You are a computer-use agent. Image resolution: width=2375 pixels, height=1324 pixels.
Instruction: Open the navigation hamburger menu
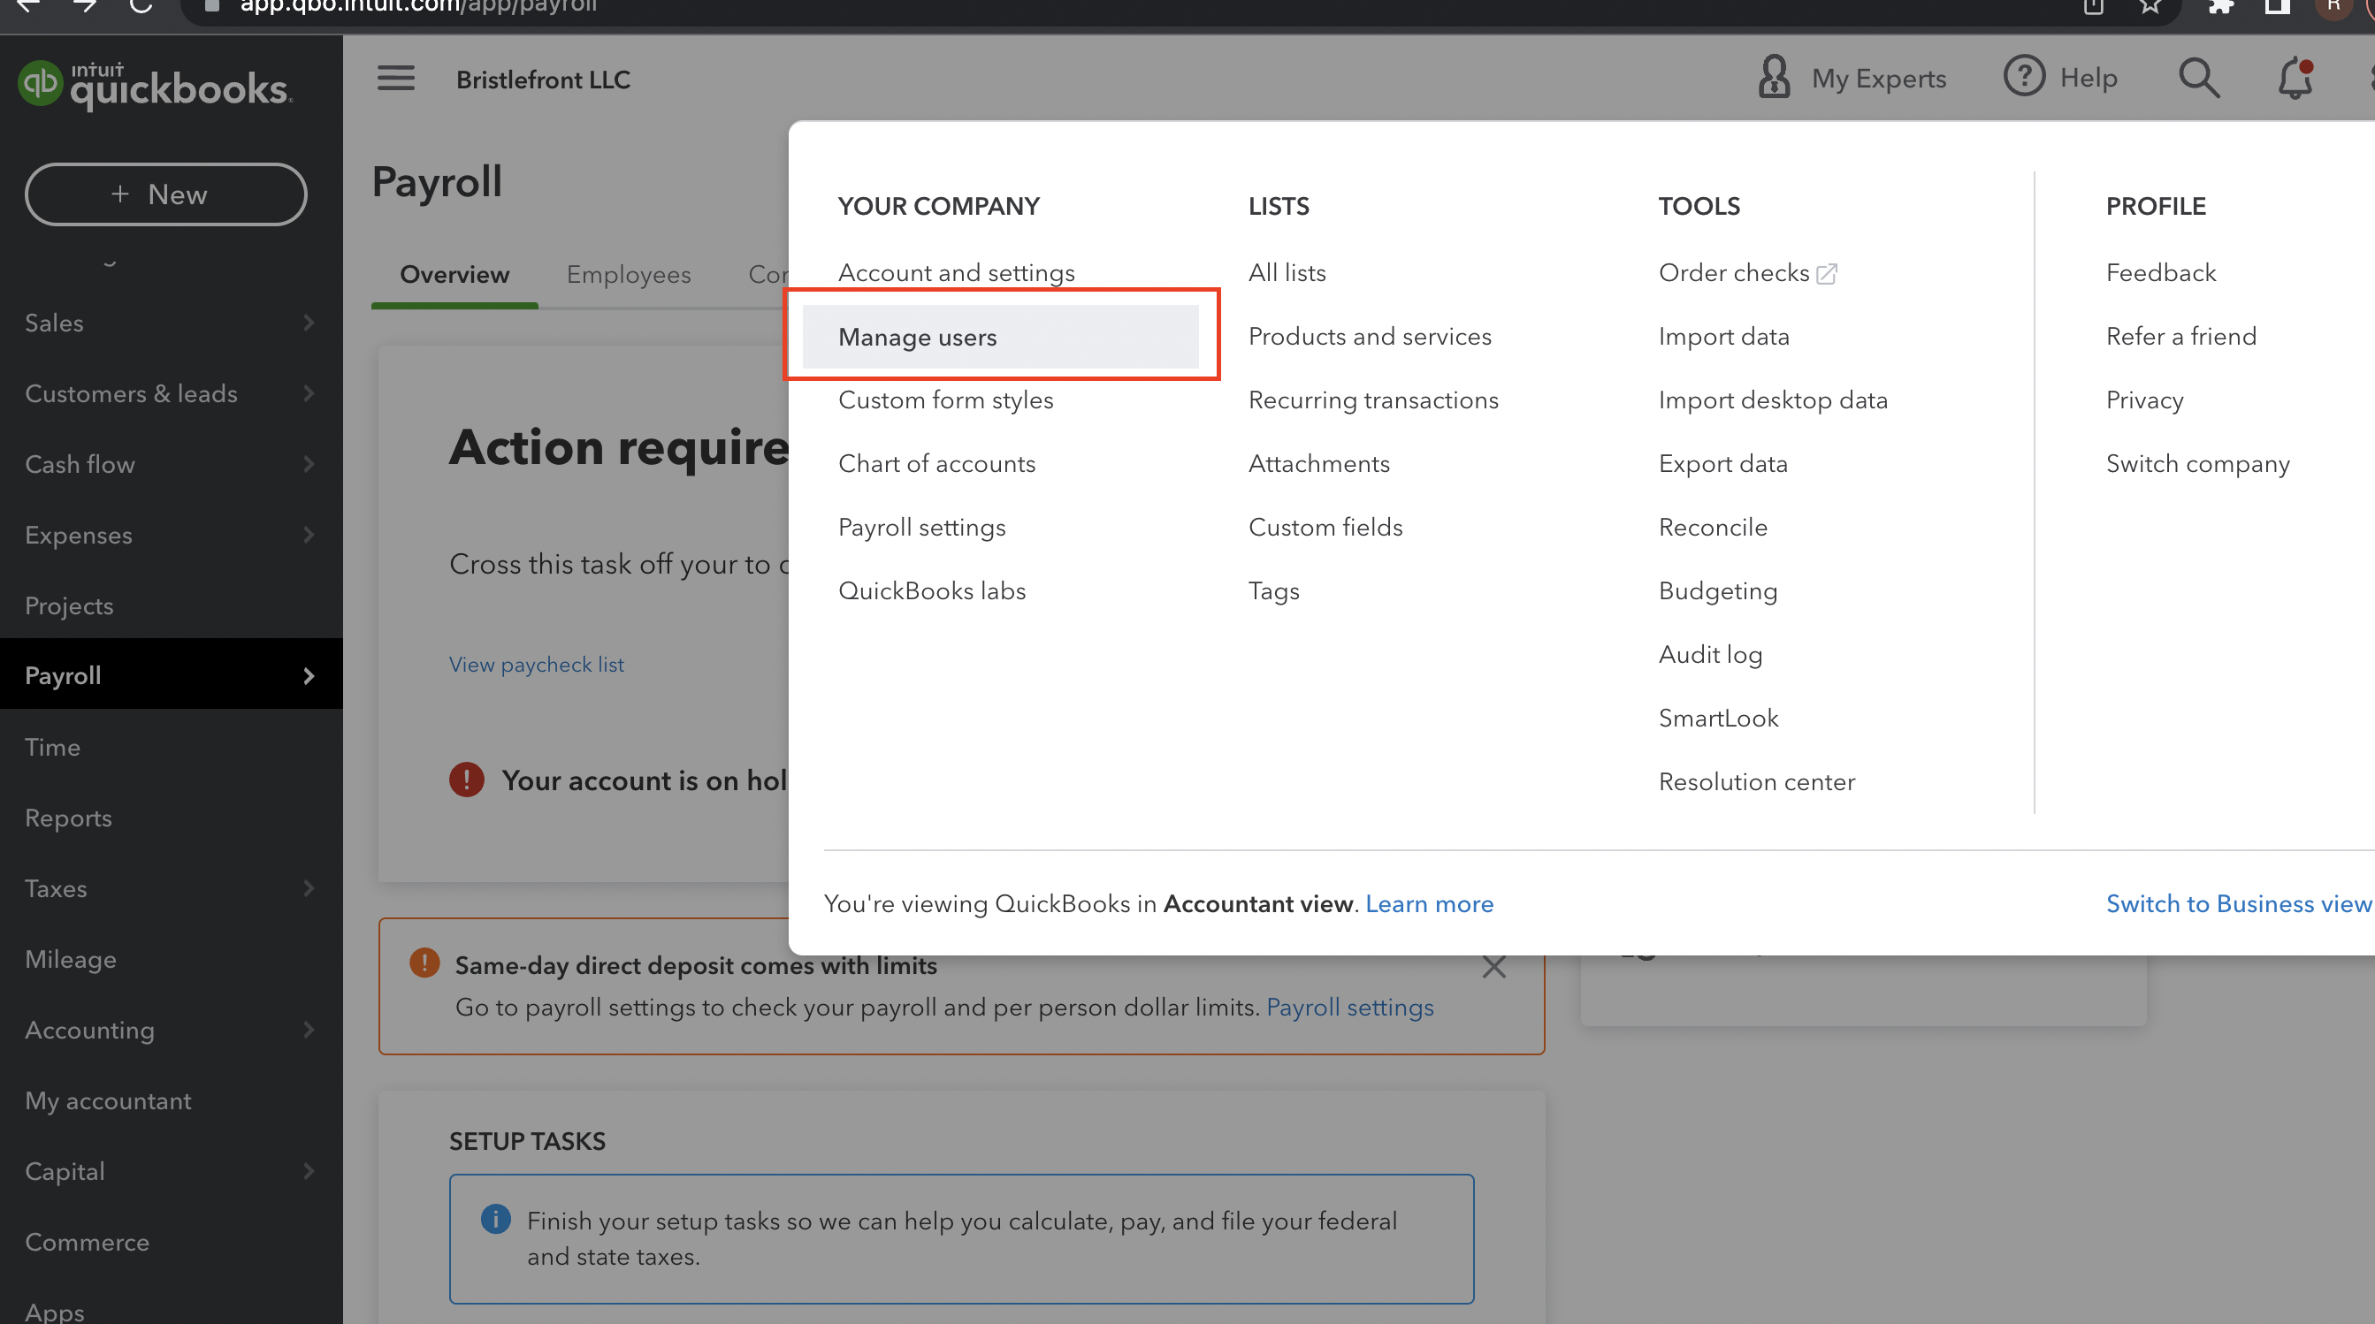[x=394, y=79]
